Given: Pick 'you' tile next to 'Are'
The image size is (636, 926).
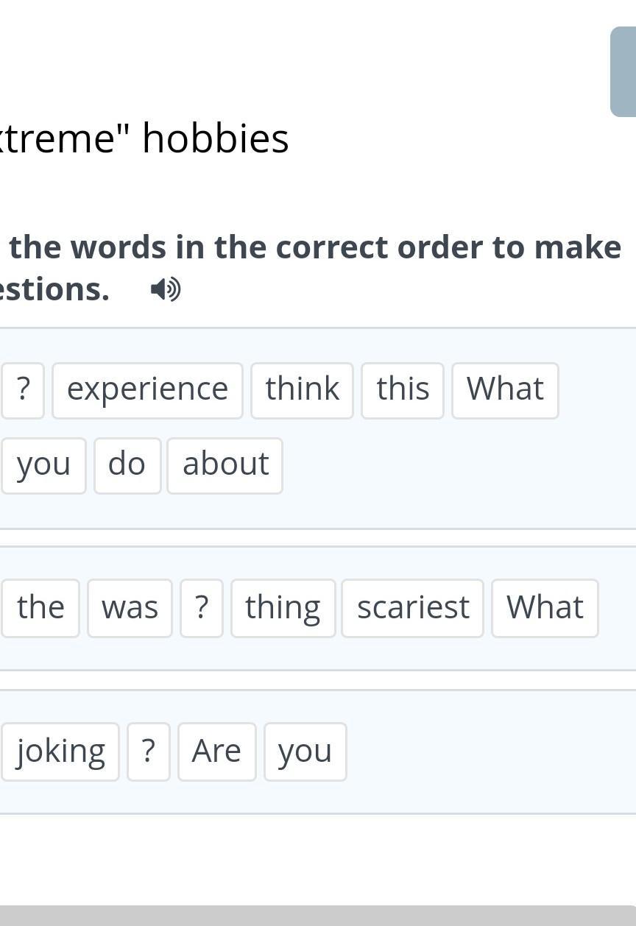Looking at the screenshot, I should point(305,752).
